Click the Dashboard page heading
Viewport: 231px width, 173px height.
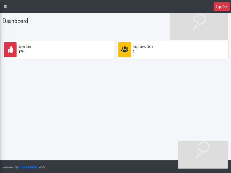click(16, 21)
